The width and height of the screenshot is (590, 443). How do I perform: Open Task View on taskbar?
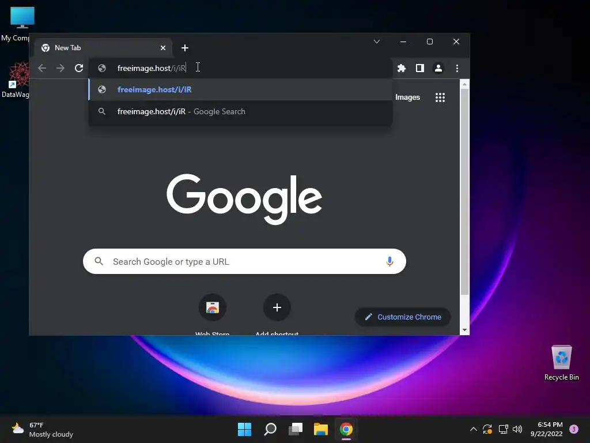point(296,429)
